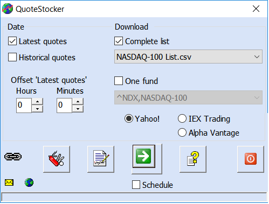Open website via small globe icon
This screenshot has height=204, width=269.
coord(29,182)
